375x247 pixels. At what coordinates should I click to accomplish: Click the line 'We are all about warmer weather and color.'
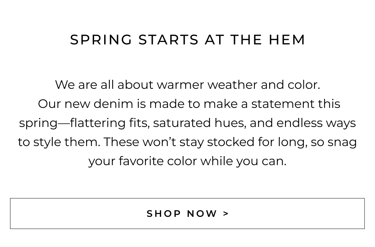pos(187,85)
